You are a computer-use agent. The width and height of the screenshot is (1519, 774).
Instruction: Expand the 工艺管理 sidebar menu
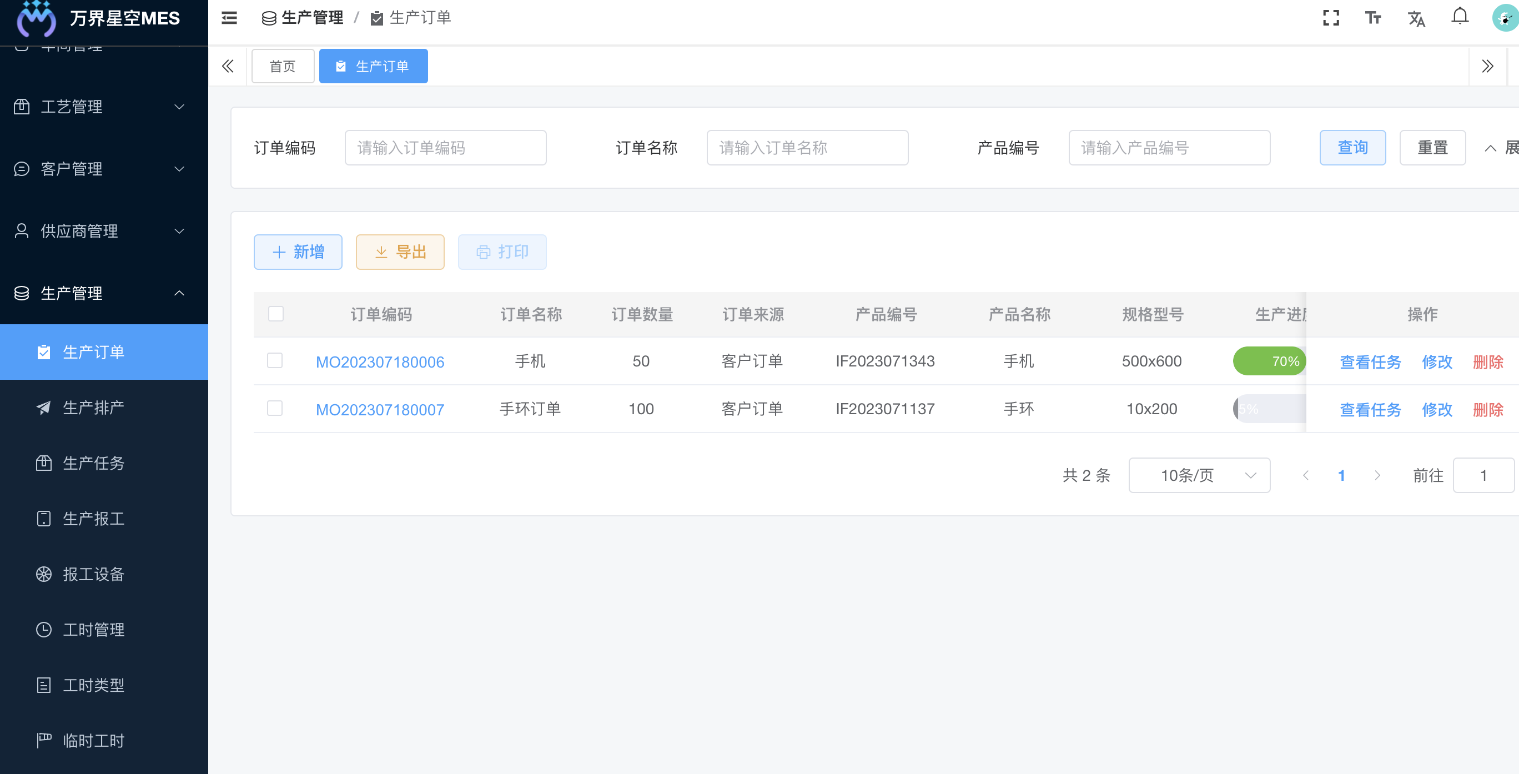[104, 107]
